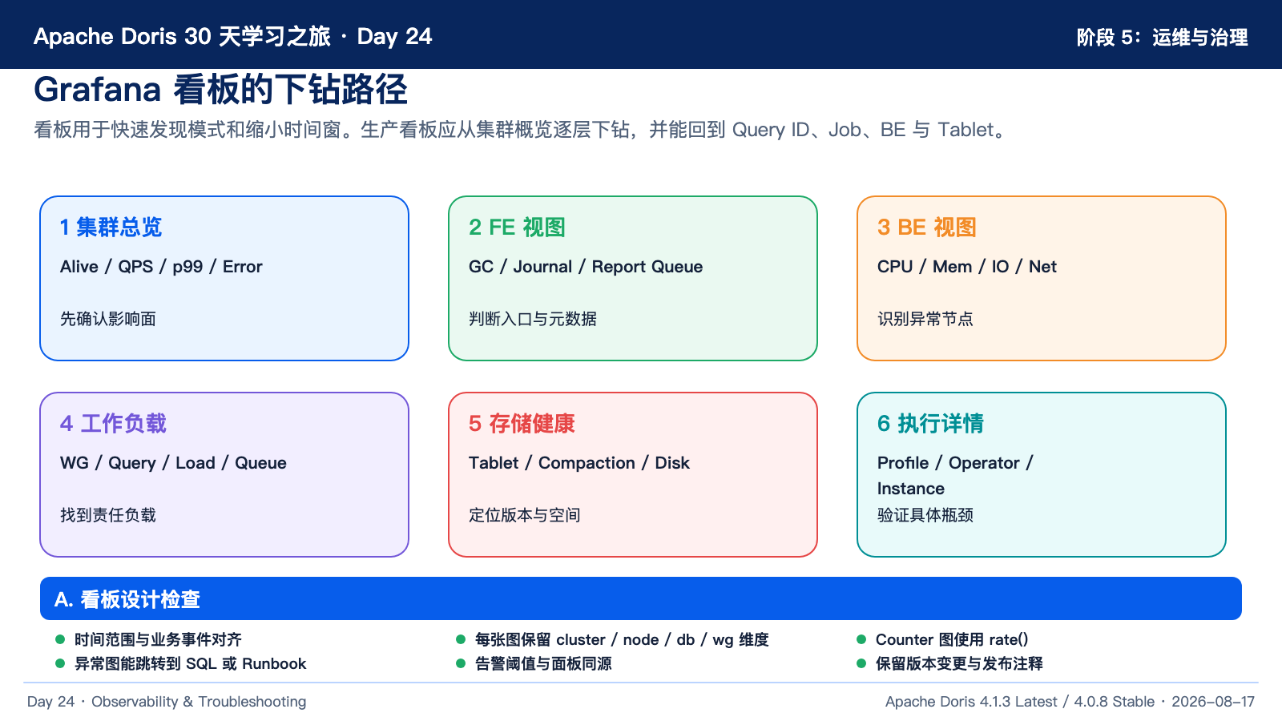This screenshot has height=721, width=1282.
Task: Click the line "CPU / Mem / IO / Net"
Action: coord(967,267)
